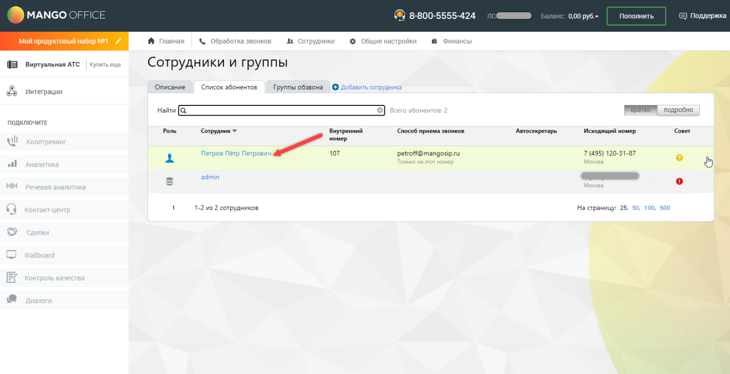Click into the Найти search field
Viewport: 730px width, 374px height.
point(281,111)
